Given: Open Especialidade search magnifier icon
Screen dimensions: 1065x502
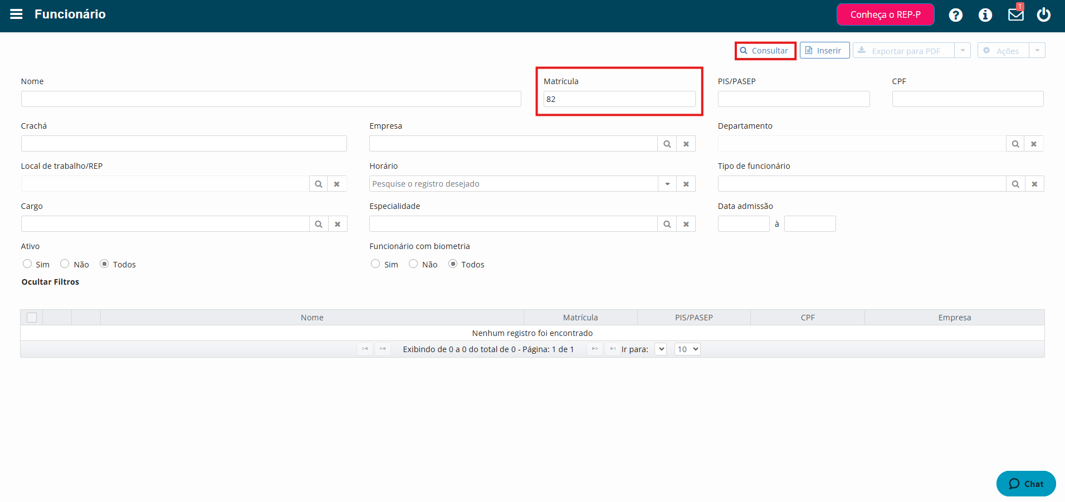Looking at the screenshot, I should pyautogui.click(x=667, y=224).
